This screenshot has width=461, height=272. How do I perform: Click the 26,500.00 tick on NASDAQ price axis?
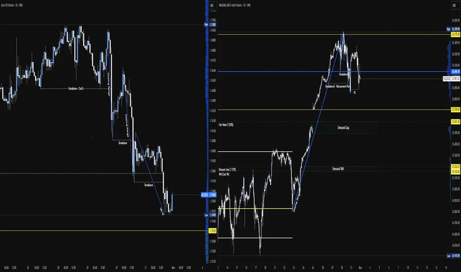[x=456, y=20]
